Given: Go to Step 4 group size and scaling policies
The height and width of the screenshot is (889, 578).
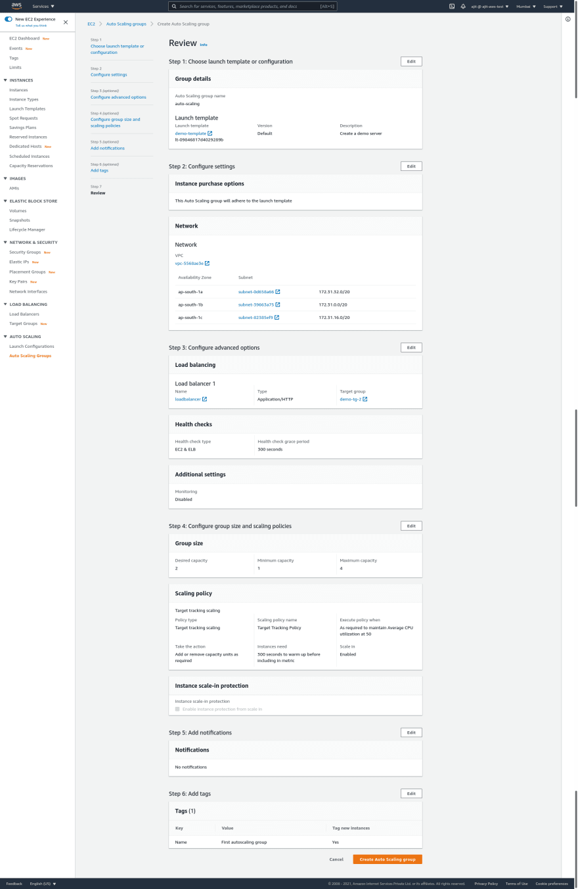Looking at the screenshot, I should point(116,122).
